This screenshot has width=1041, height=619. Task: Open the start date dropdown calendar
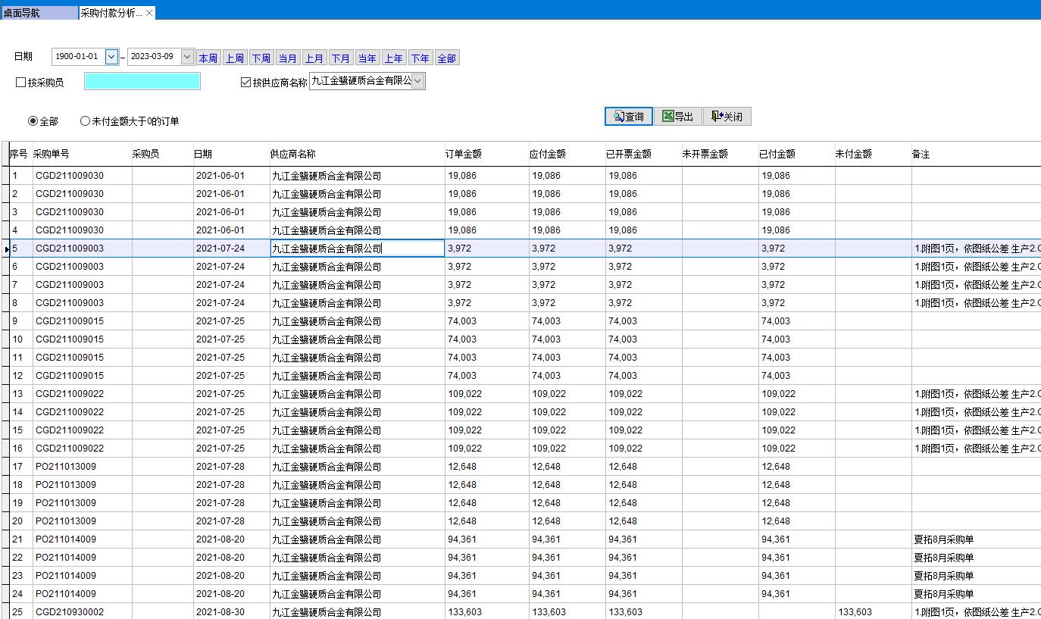pyautogui.click(x=111, y=57)
